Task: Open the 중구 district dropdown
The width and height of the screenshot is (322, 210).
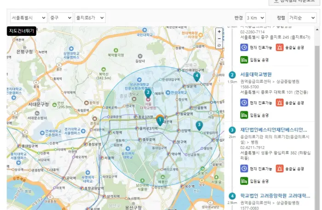Action: pos(61,18)
